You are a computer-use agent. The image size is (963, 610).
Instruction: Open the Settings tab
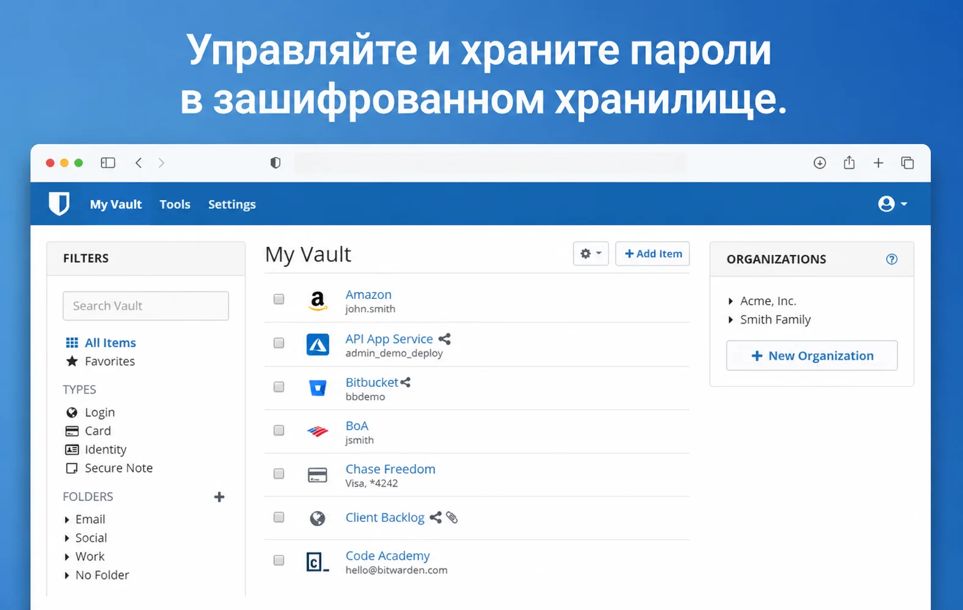pyautogui.click(x=232, y=204)
